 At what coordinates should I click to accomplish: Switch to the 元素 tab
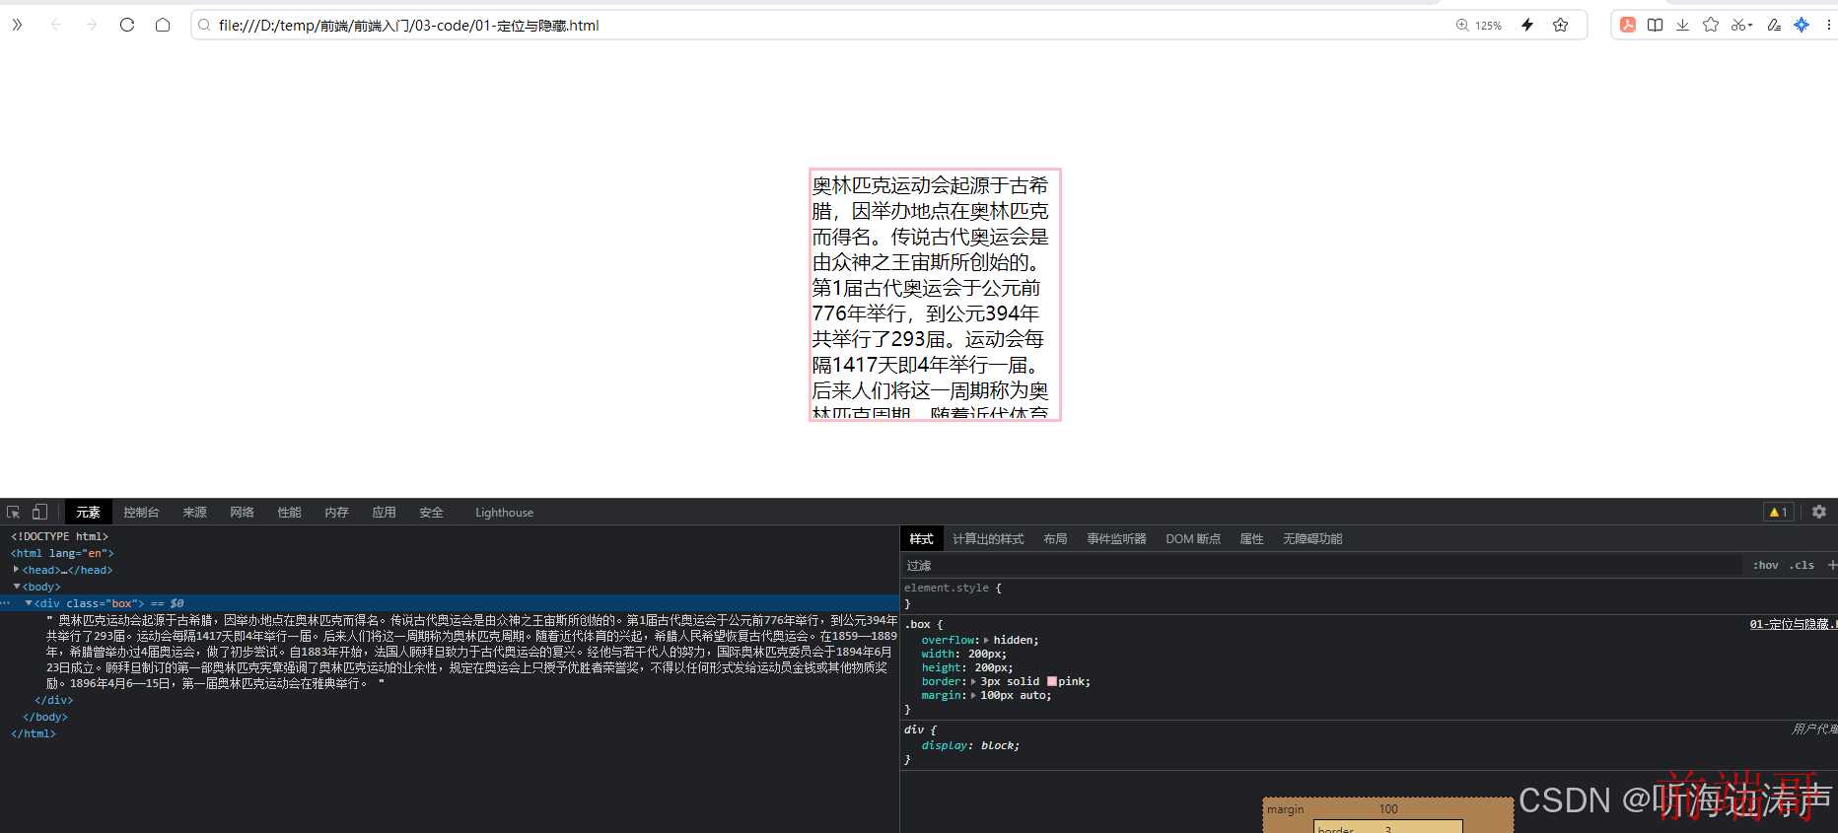(88, 513)
